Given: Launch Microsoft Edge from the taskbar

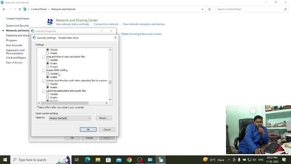Looking at the screenshot, I should click(x=87, y=160).
